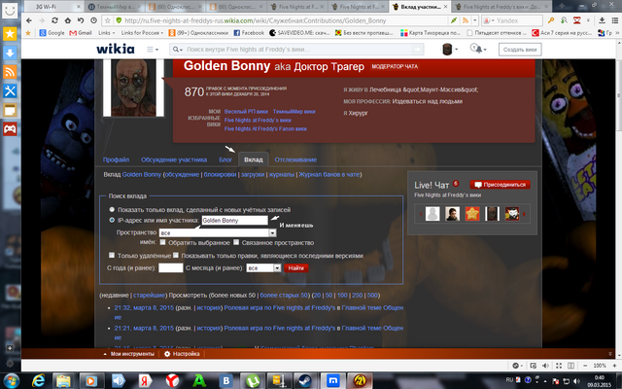Open Internet Explorer from the taskbar
This screenshot has height=389, width=622.
(x=39, y=380)
